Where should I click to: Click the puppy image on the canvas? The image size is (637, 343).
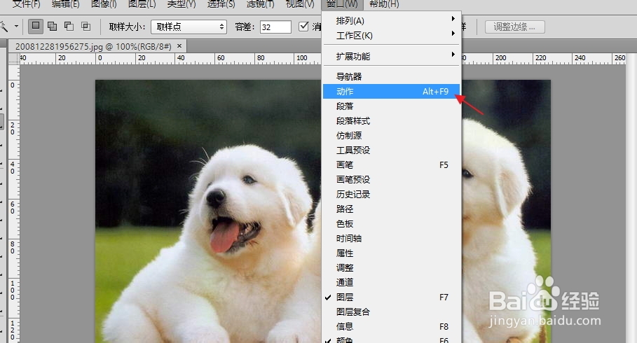(x=208, y=211)
